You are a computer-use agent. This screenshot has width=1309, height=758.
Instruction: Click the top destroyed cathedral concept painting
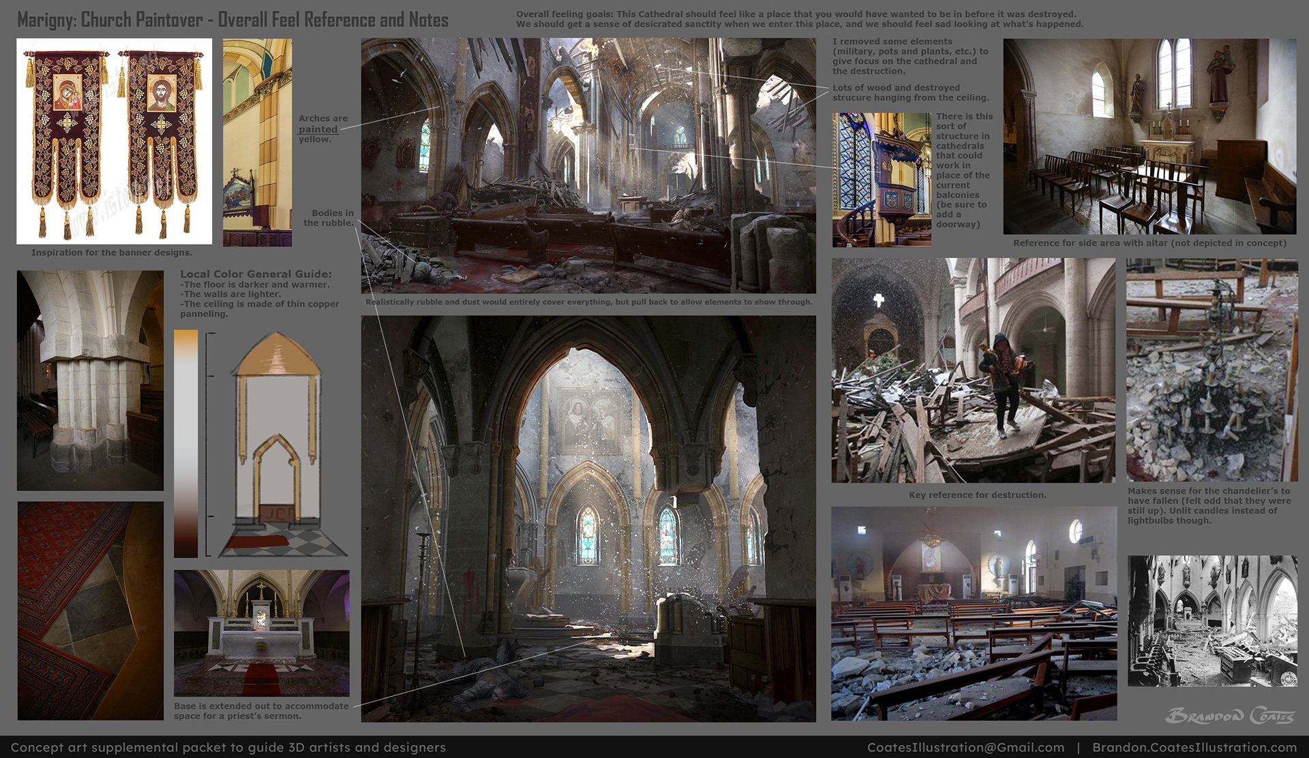[588, 165]
